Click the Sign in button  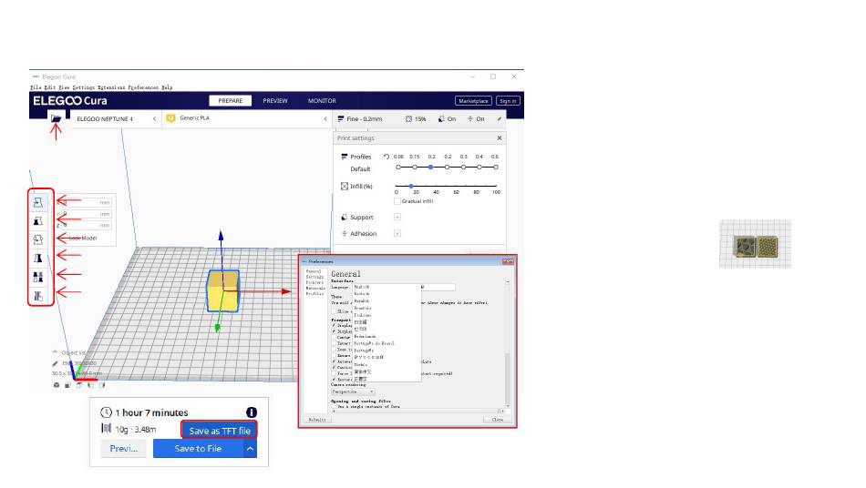508,101
